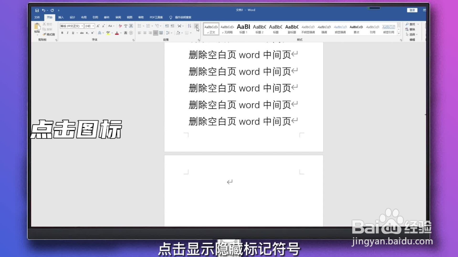
Task: Open the 文件 menu
Action: 37,17
